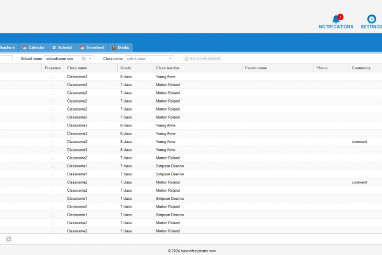Expand the School name dropdown arrow
This screenshot has width=382, height=255.
click(x=90, y=58)
